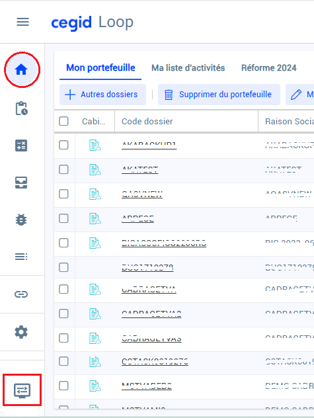314x418 pixels.
Task: Go to the Home sidebar icon
Action: (21, 69)
